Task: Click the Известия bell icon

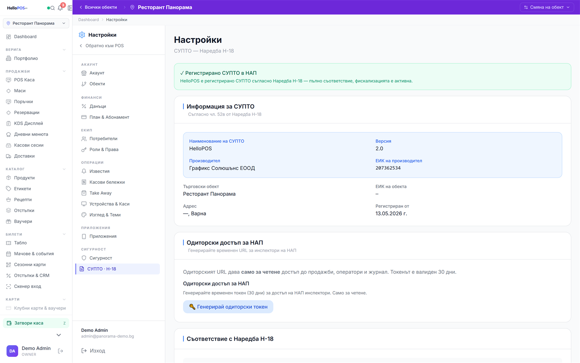Action: click(x=84, y=171)
